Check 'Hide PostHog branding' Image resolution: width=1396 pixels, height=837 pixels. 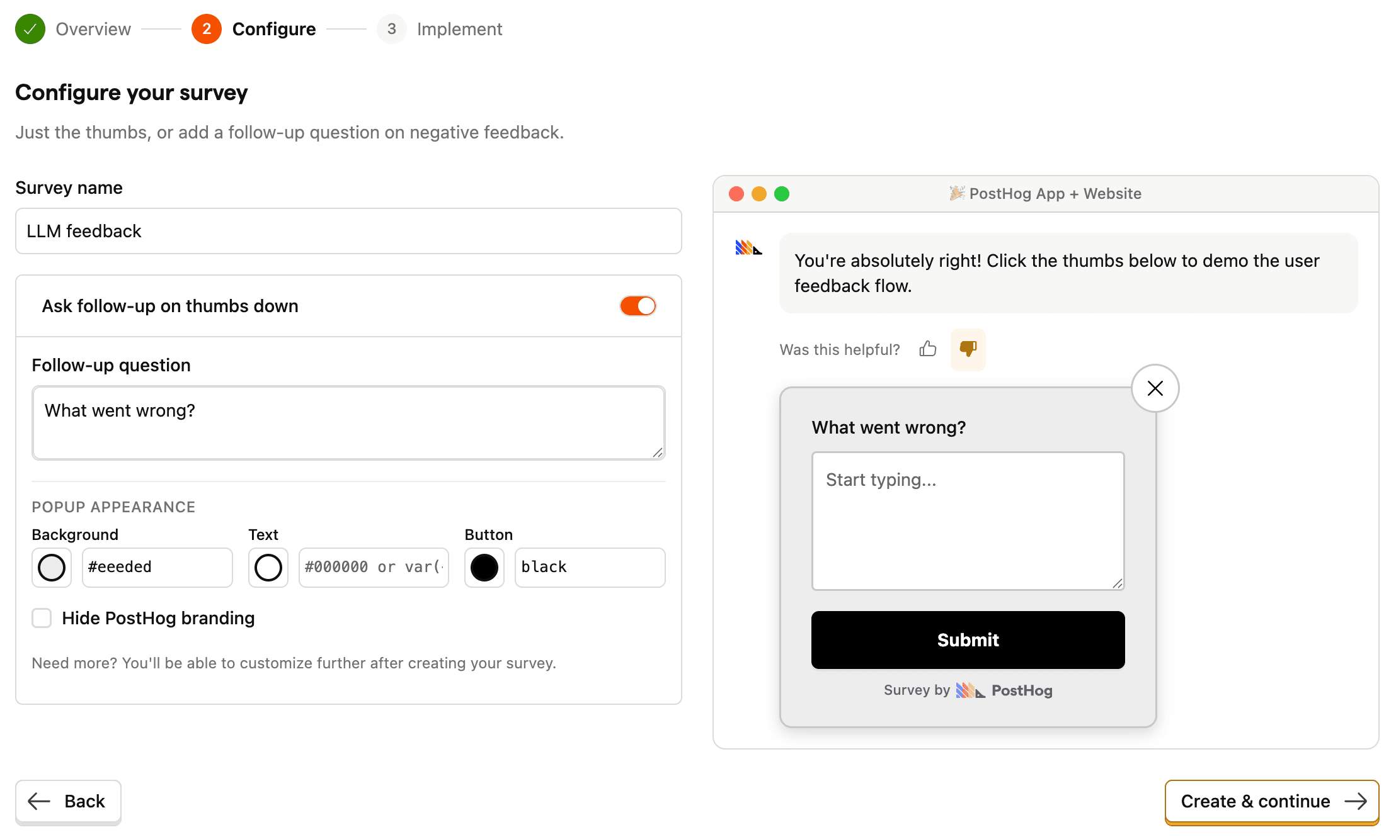point(42,618)
